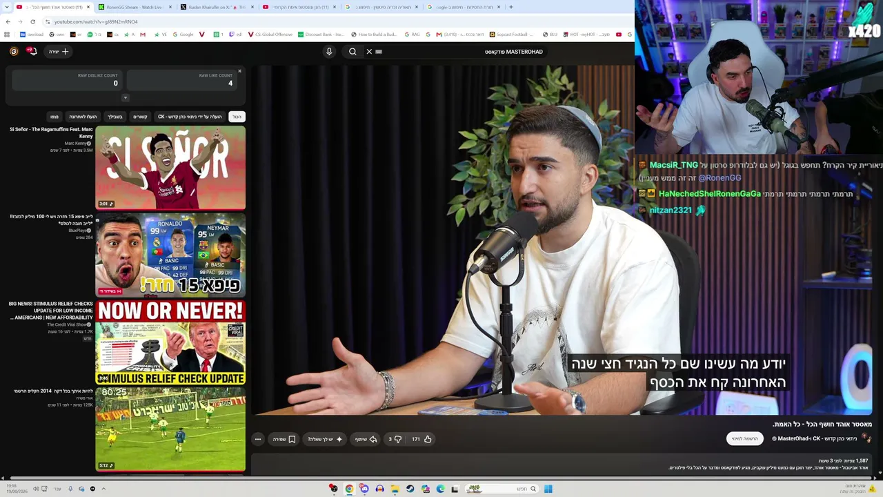Open Si Señor - The Ragamuffins title link

(x=51, y=133)
